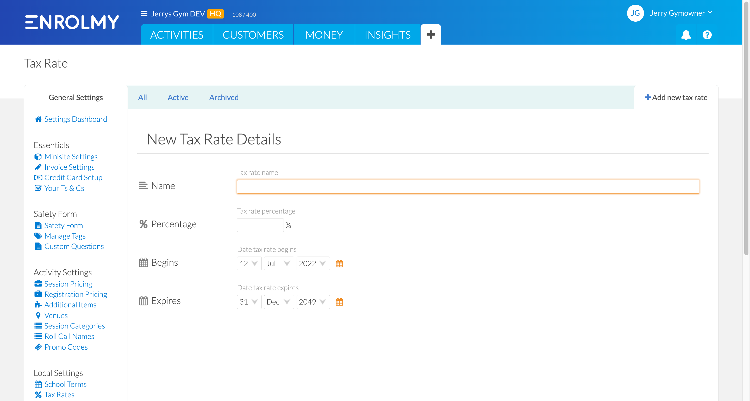
Task: Click the 108 / 400 counter
Action: pos(244,15)
